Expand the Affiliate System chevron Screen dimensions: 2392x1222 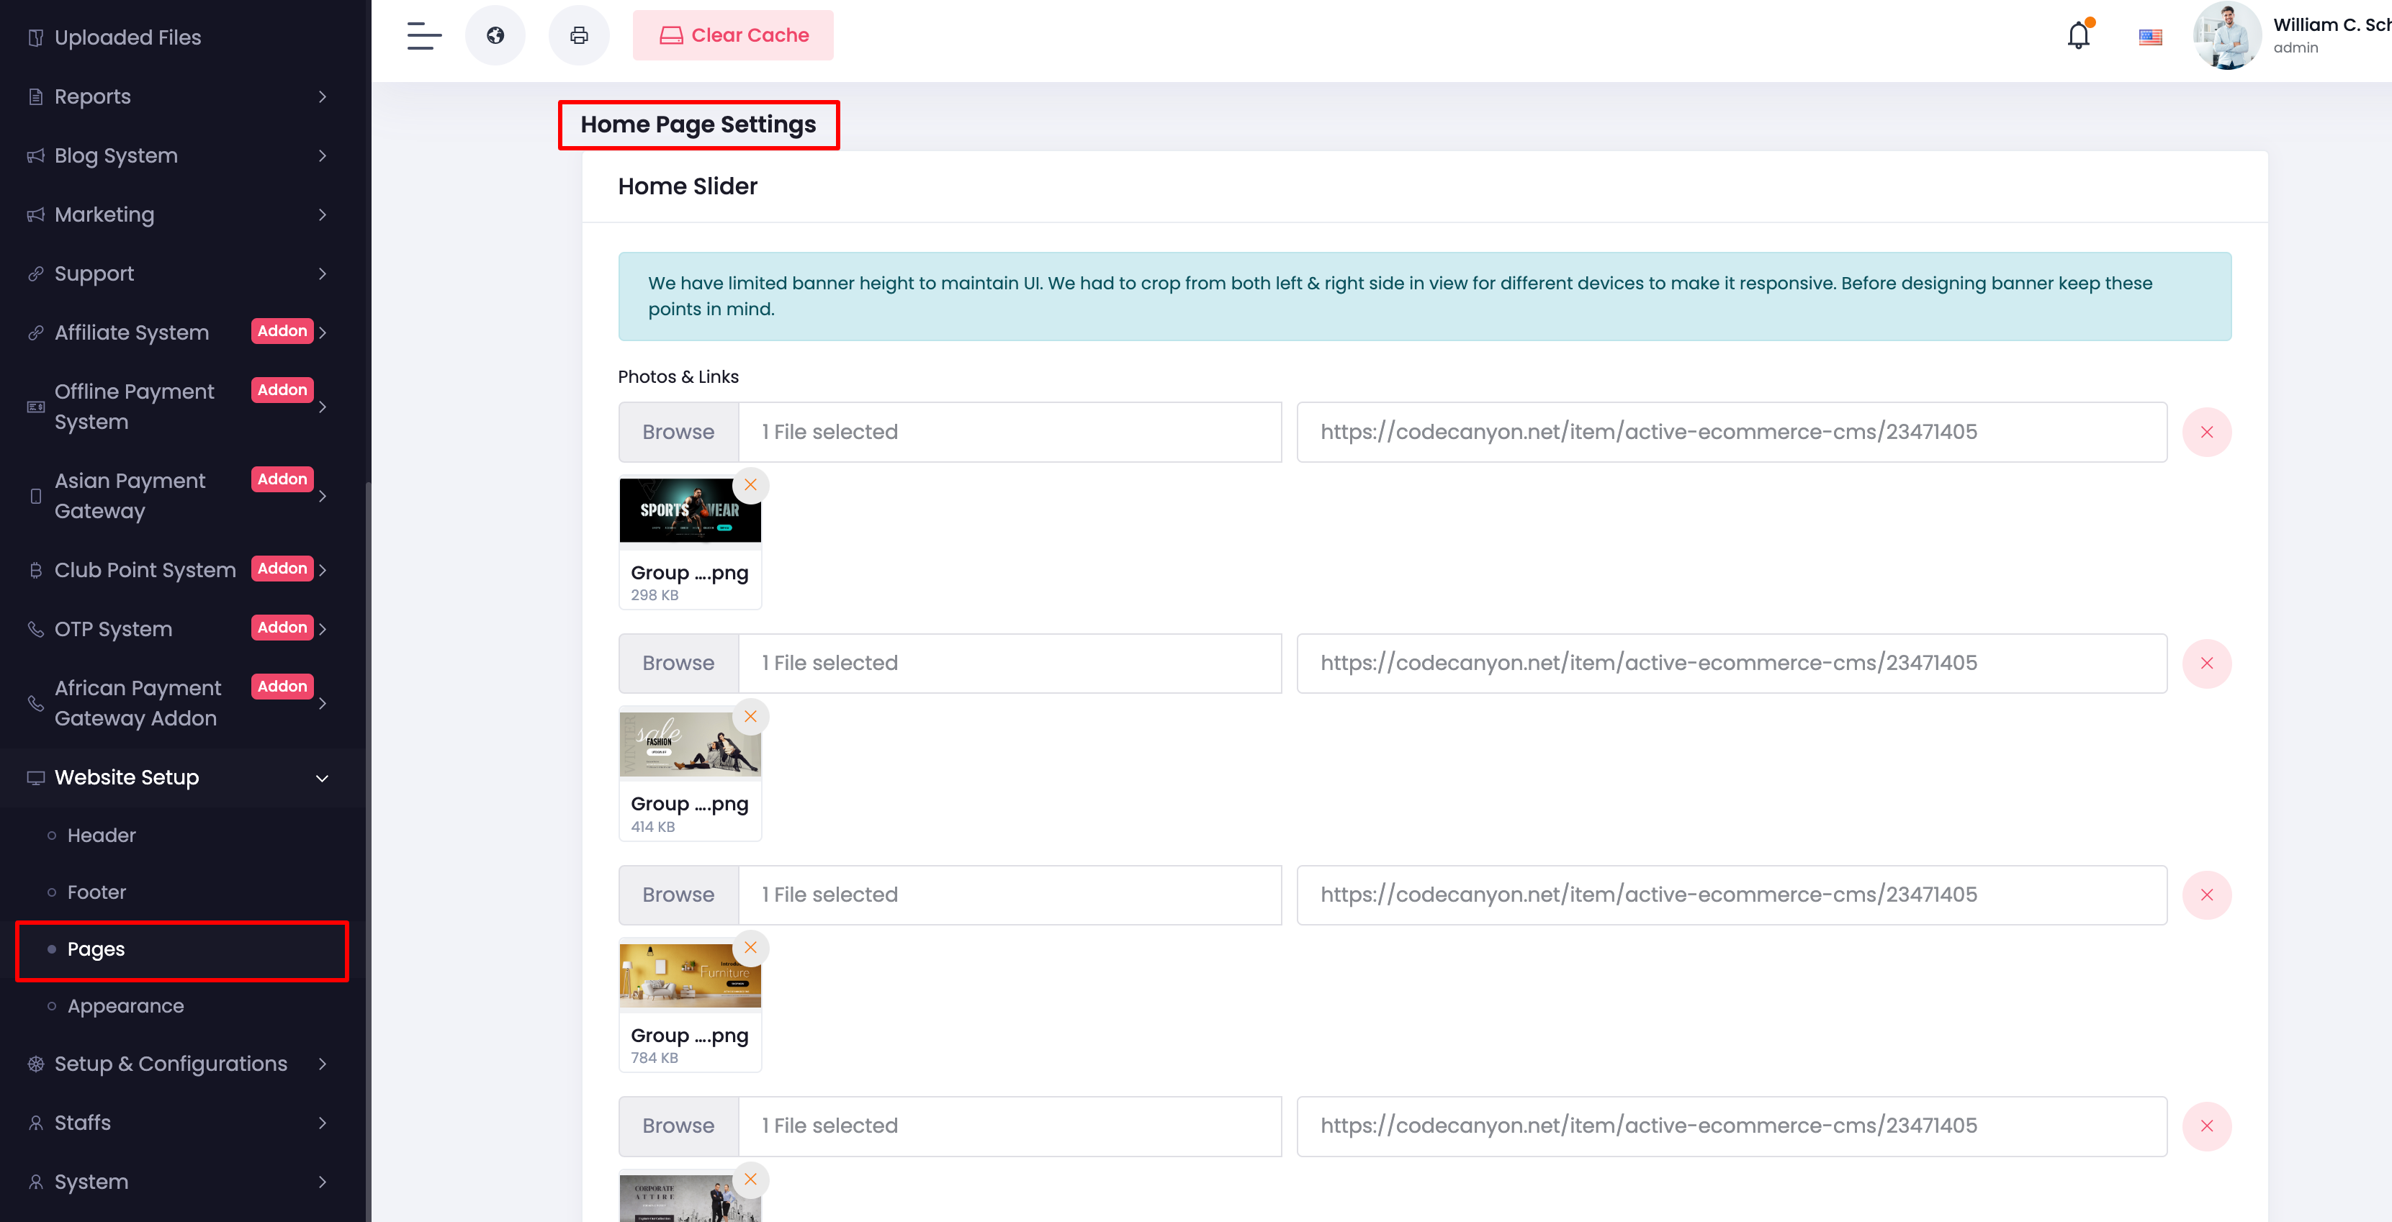point(322,332)
